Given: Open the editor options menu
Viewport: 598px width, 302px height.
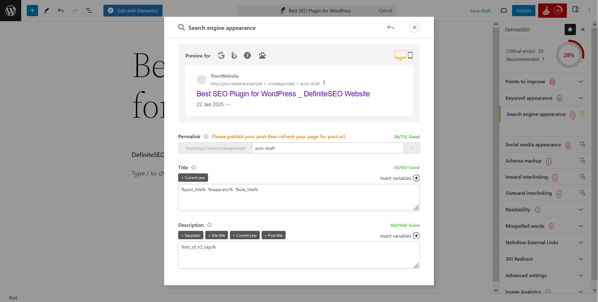Looking at the screenshot, I should point(589,11).
